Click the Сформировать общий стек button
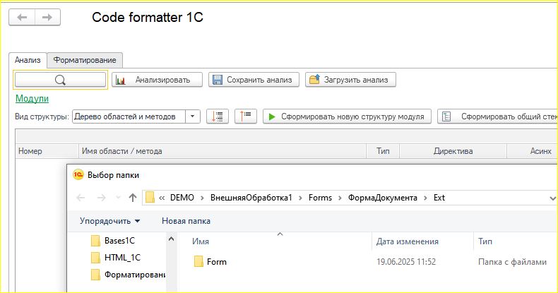Screen dimensions: 558x293 tap(497, 116)
